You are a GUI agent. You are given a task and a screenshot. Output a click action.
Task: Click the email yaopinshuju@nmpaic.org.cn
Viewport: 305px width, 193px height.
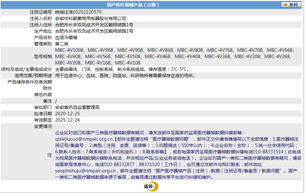click(x=85, y=171)
